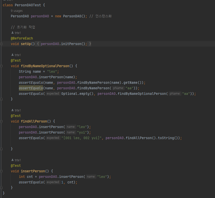215x198 pixels.
Task: Click 'name:' hint before "yui"
Action: click(71, 132)
